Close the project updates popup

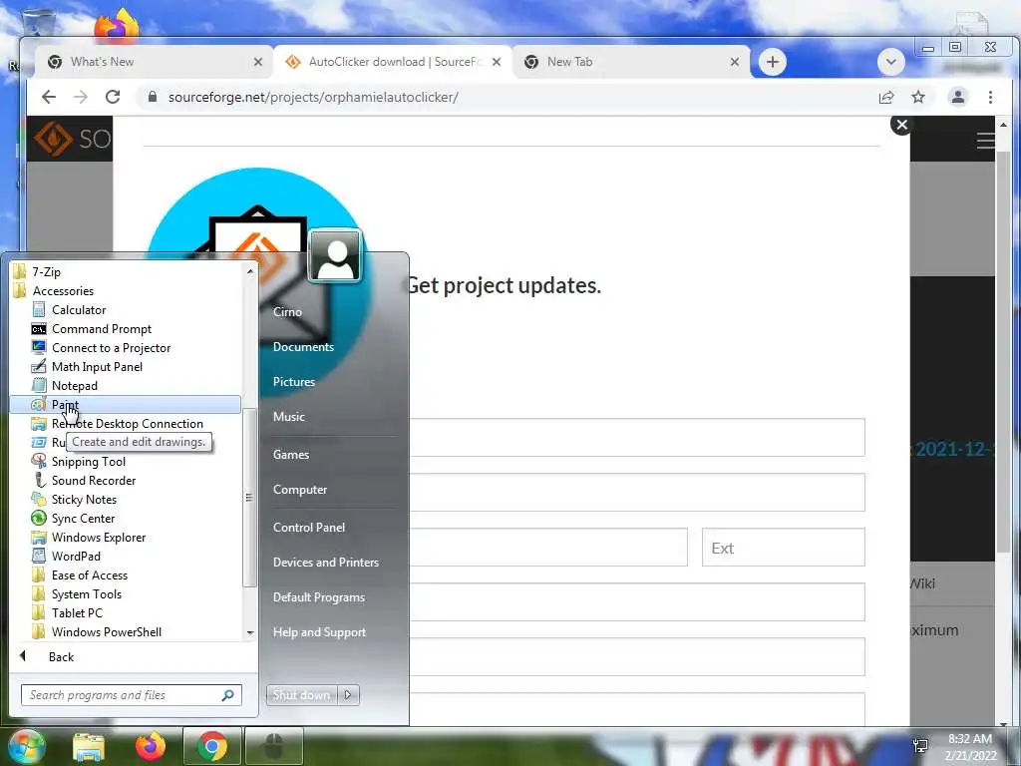pos(901,125)
